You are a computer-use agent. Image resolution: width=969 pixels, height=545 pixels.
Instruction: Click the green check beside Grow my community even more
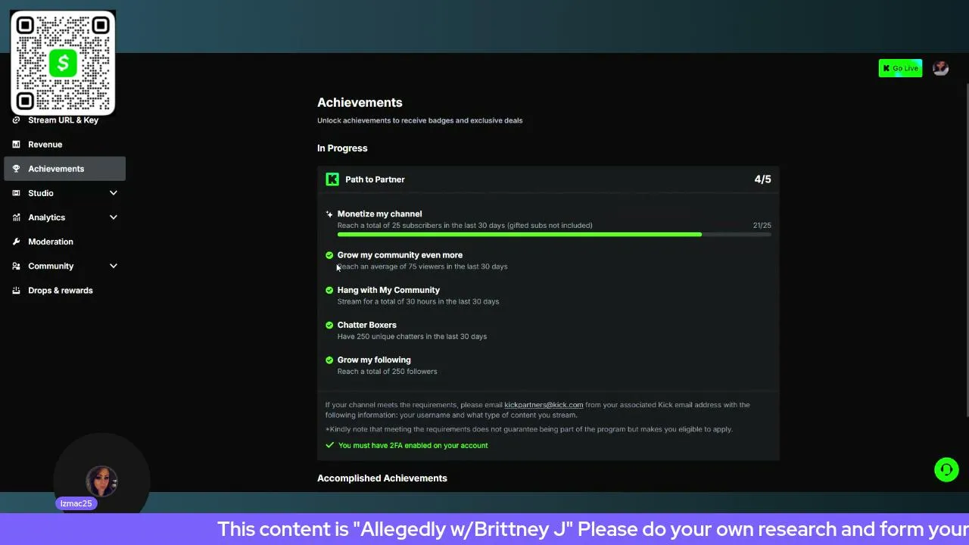(x=329, y=255)
